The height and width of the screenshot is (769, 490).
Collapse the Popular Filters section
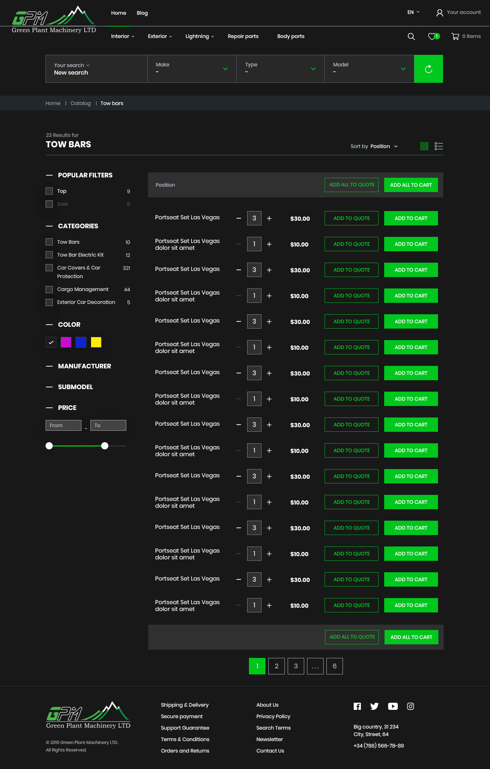click(x=49, y=175)
